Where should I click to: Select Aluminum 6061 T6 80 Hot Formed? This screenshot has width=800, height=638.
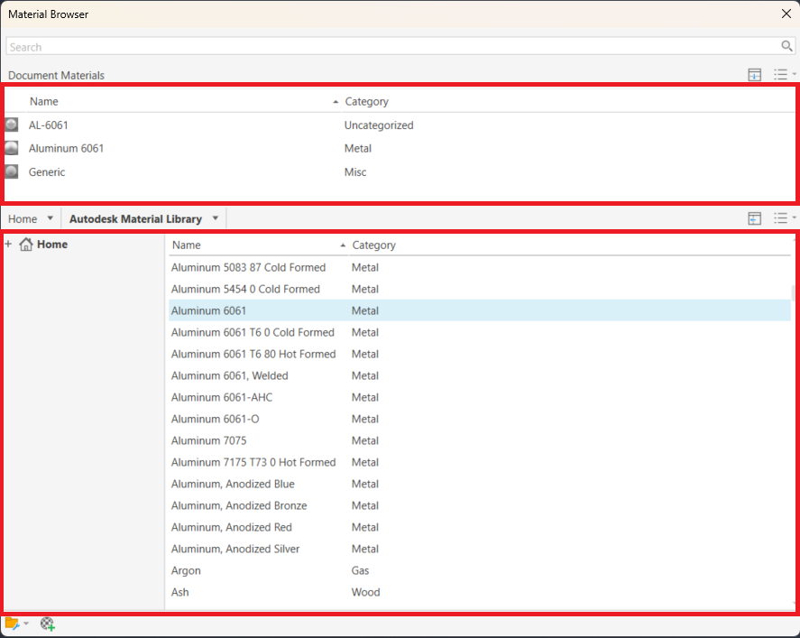click(480, 355)
